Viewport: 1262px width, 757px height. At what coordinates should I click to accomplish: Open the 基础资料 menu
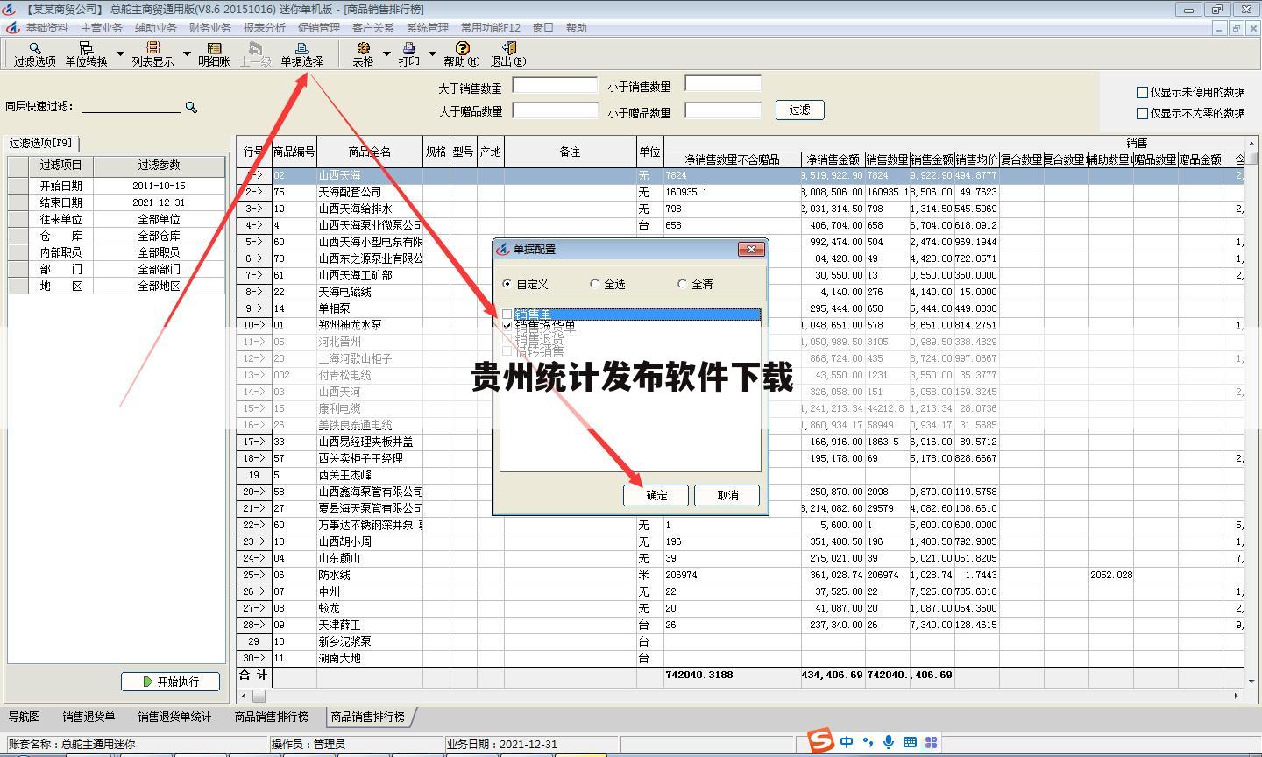click(46, 28)
